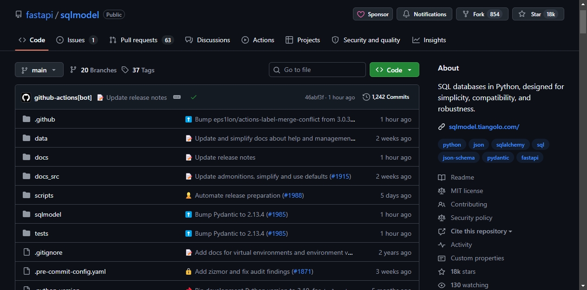Click the Fork icon
587x290 pixels.
coord(466,14)
